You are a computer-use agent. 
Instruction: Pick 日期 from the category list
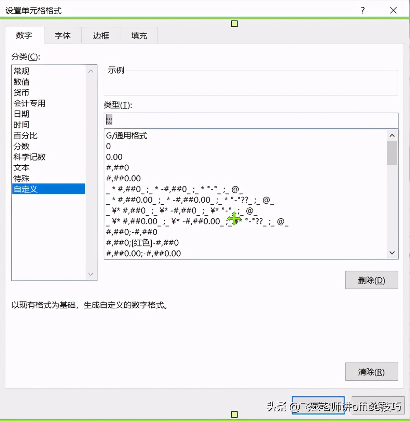(21, 114)
